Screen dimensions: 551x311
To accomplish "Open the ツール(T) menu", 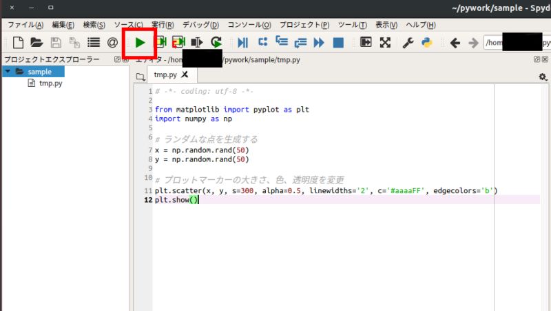I will pos(353,25).
